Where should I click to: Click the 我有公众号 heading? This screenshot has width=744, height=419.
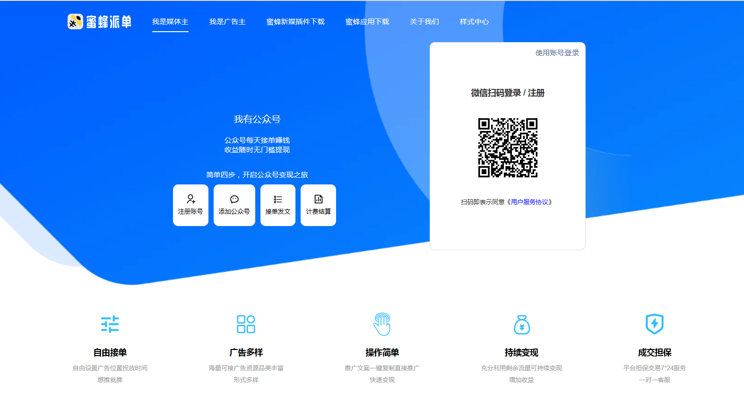257,119
